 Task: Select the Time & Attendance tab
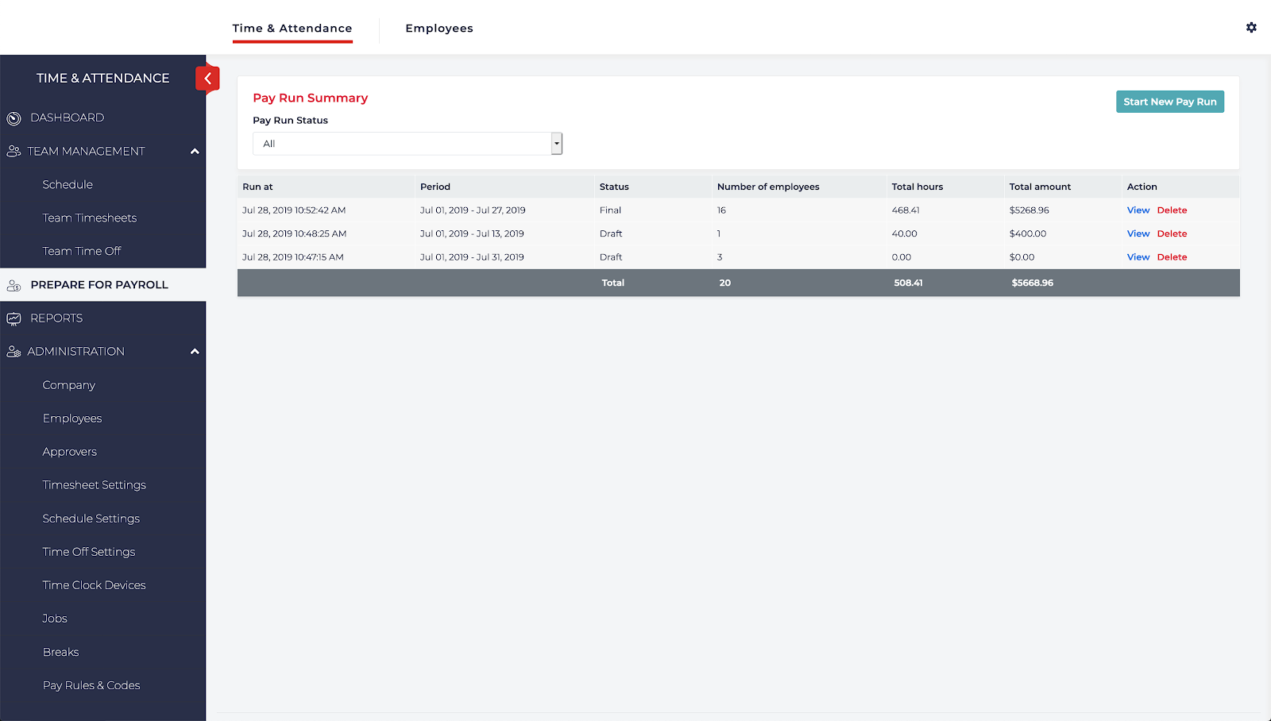(292, 29)
